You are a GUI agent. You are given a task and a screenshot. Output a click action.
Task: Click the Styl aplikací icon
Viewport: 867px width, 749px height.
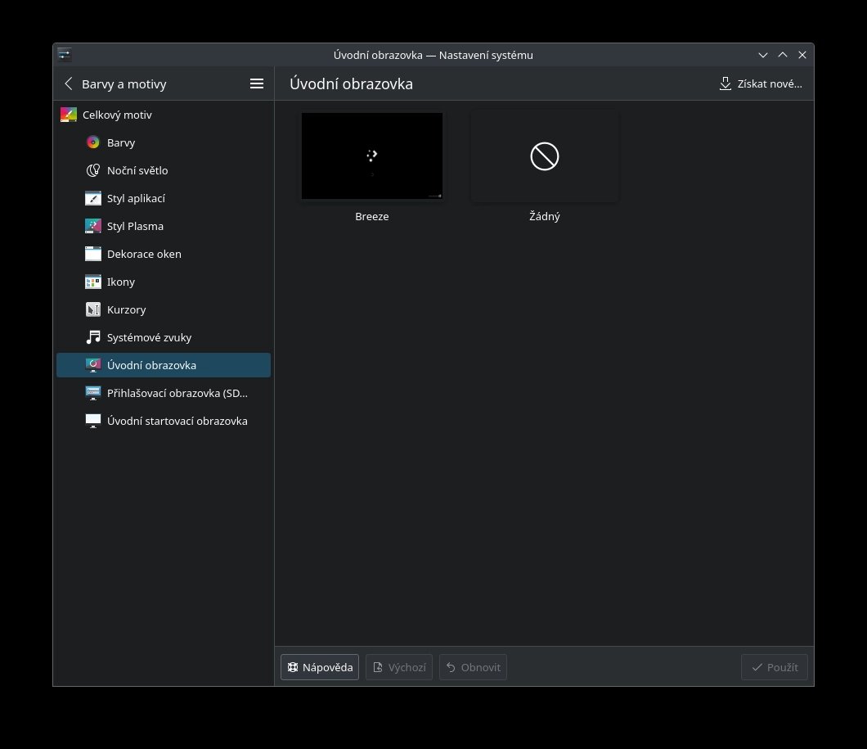pos(93,198)
